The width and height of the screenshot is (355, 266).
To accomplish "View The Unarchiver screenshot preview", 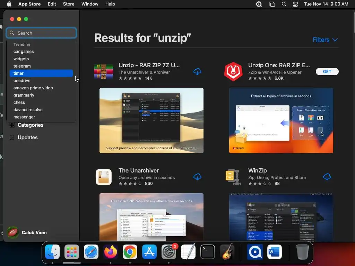I will (151, 217).
